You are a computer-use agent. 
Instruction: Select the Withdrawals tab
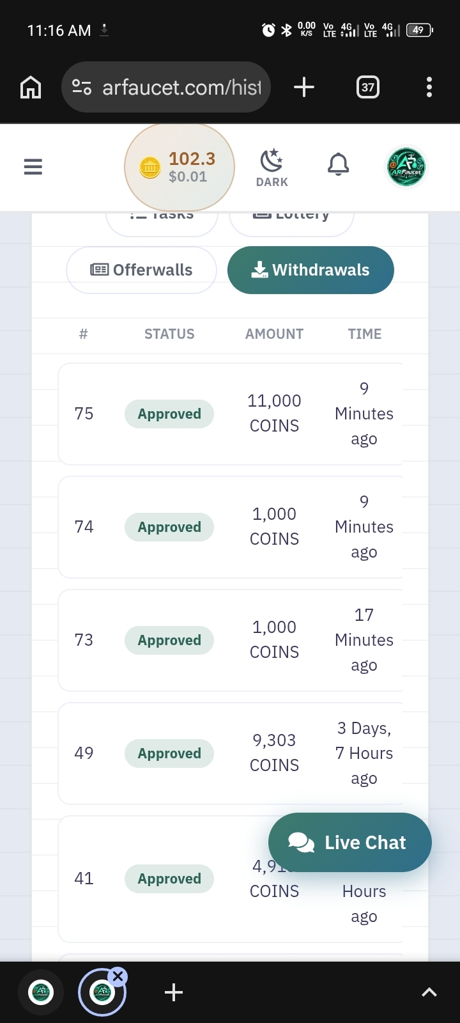(x=310, y=270)
